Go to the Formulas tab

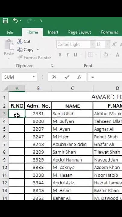pos(109,32)
